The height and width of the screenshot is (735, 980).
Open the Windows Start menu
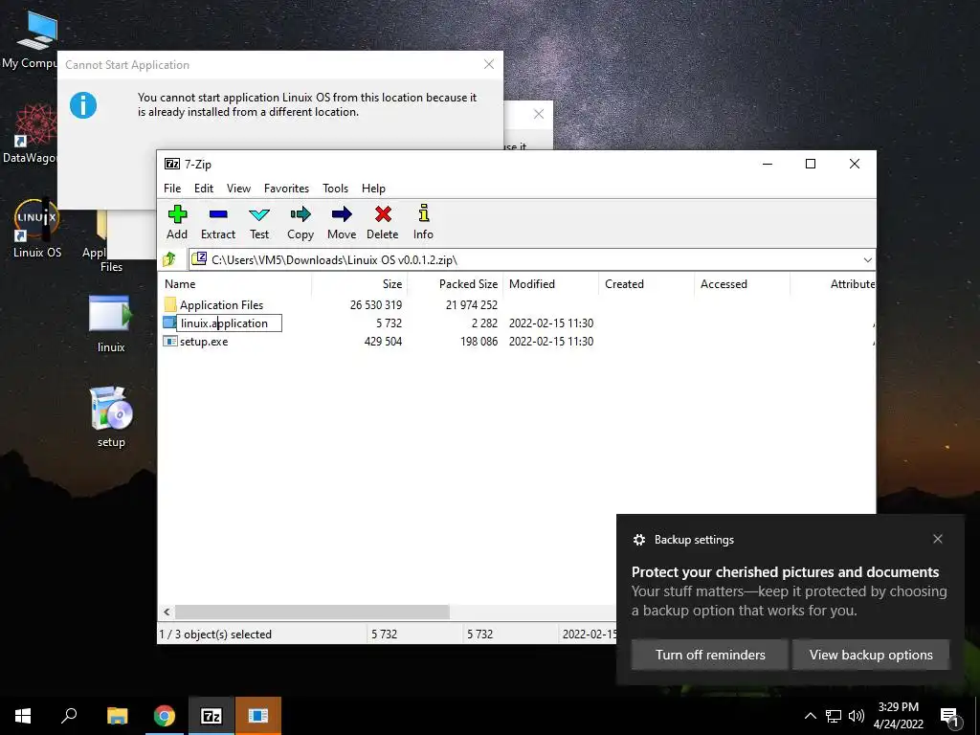tap(23, 716)
